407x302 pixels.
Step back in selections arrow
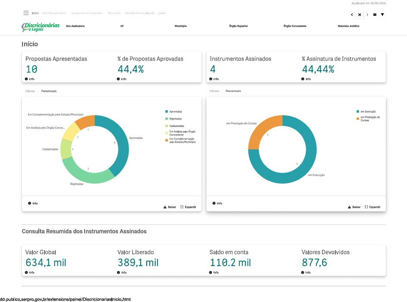click(352, 15)
